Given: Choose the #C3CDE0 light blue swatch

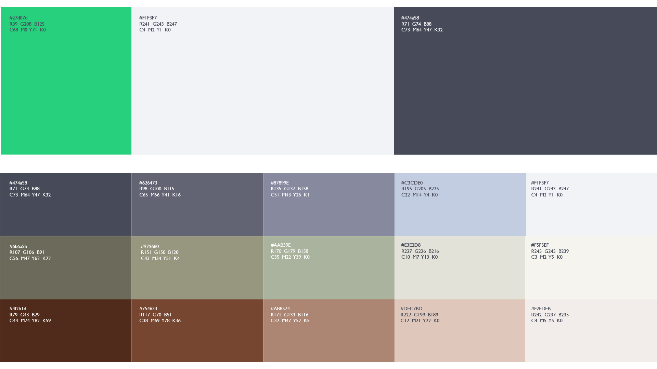Looking at the screenshot, I should coord(460,212).
